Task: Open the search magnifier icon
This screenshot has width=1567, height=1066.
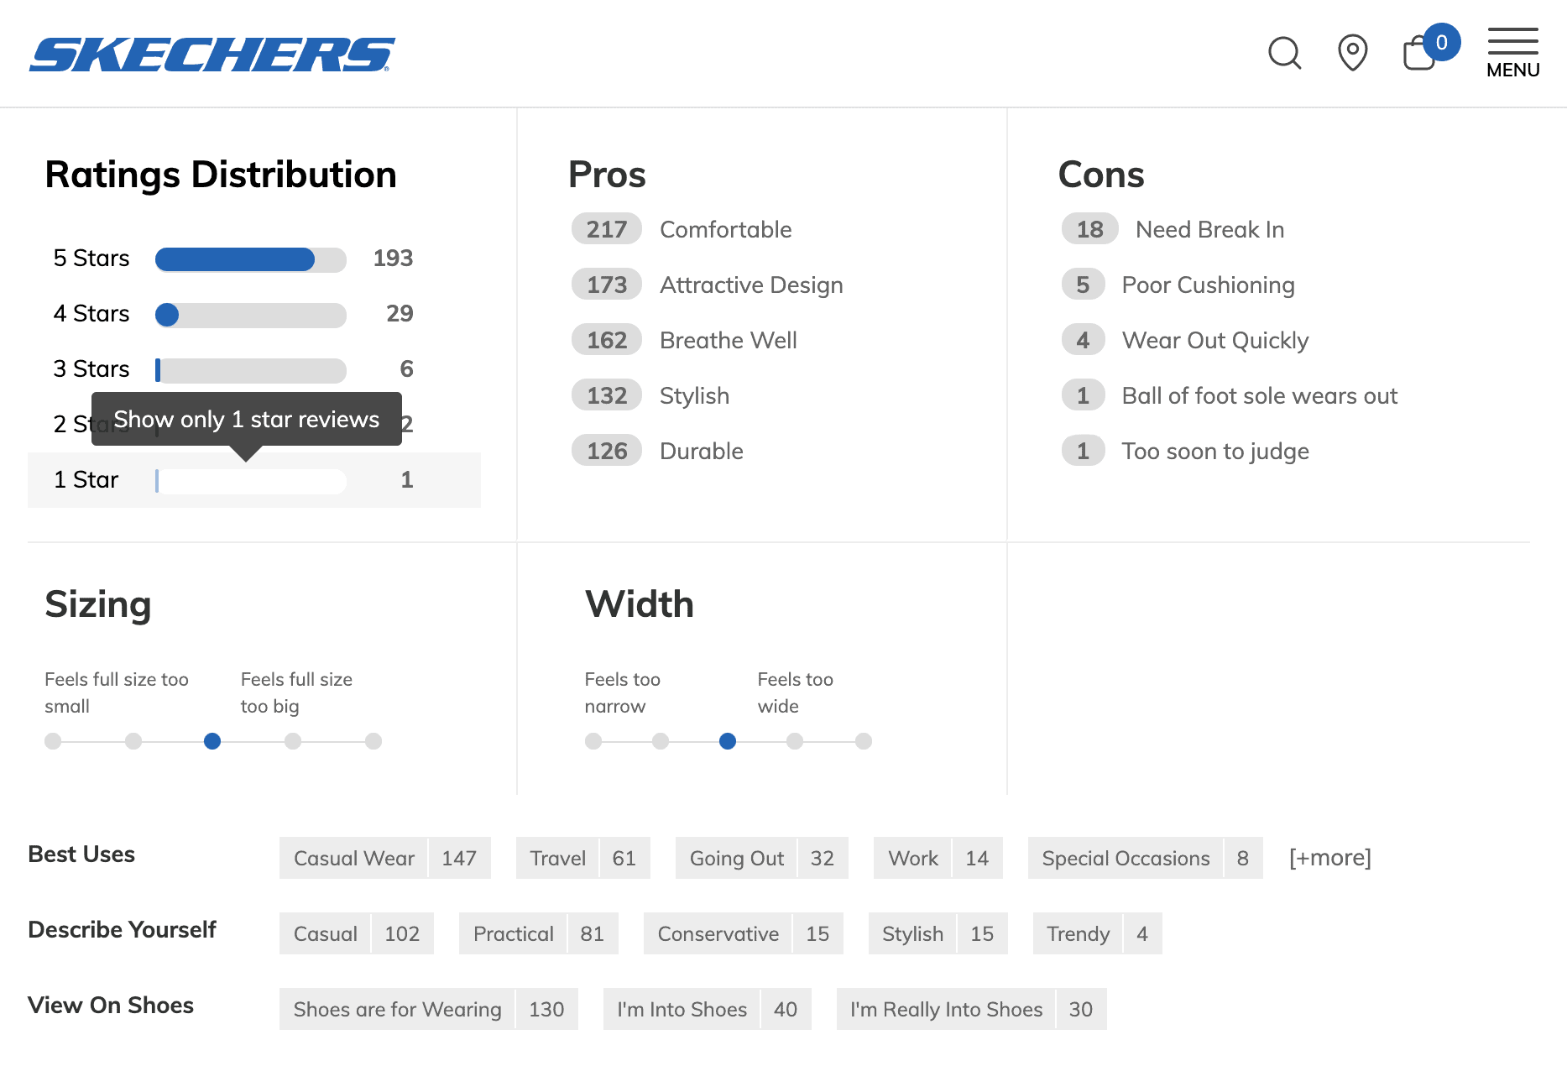Action: [1284, 54]
